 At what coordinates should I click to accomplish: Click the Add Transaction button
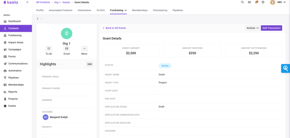(x=272, y=28)
